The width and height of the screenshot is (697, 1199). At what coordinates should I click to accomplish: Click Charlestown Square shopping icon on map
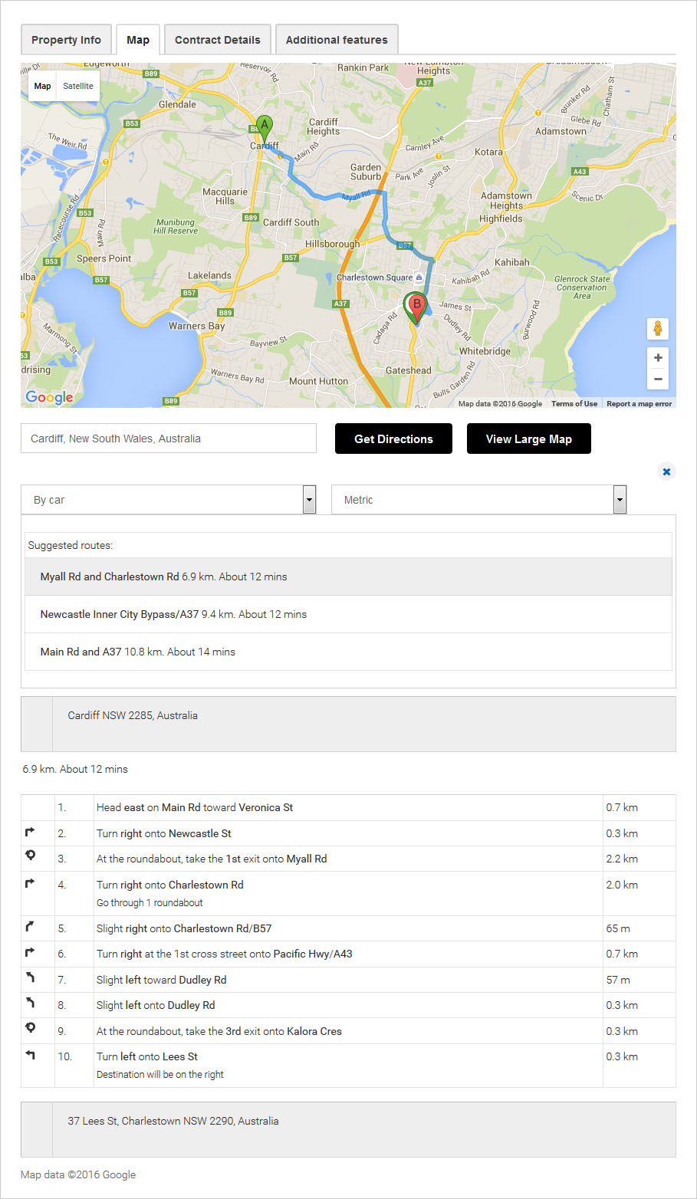coord(419,278)
